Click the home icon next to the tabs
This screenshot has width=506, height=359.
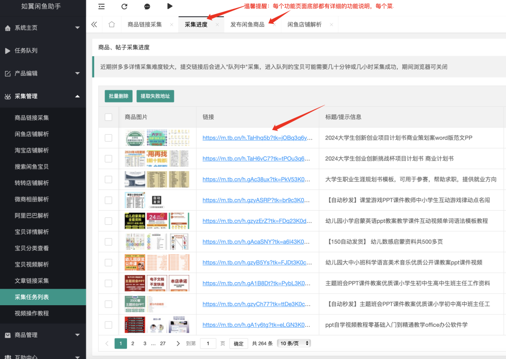tap(111, 23)
